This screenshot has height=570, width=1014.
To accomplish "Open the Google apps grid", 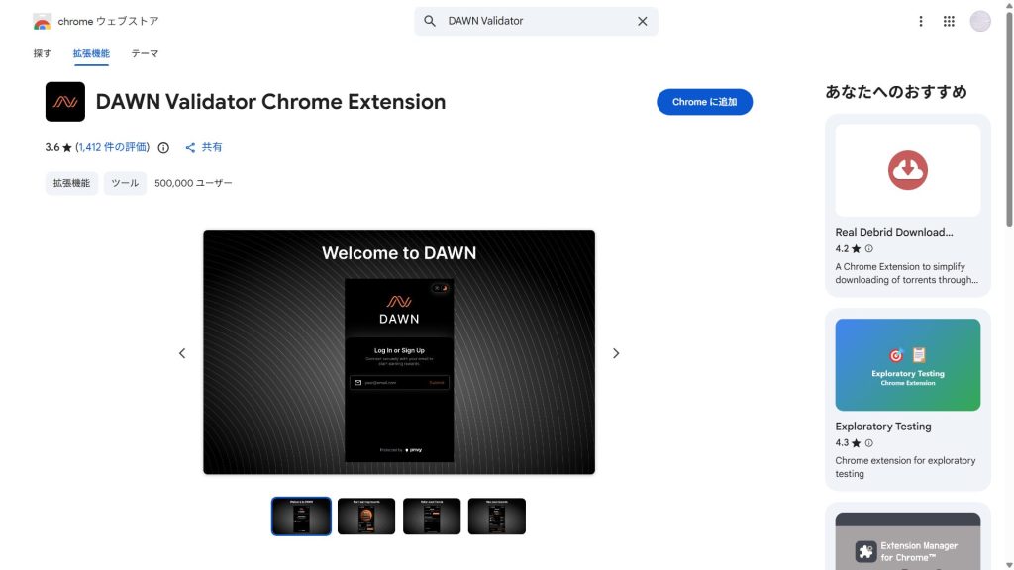I will [949, 21].
